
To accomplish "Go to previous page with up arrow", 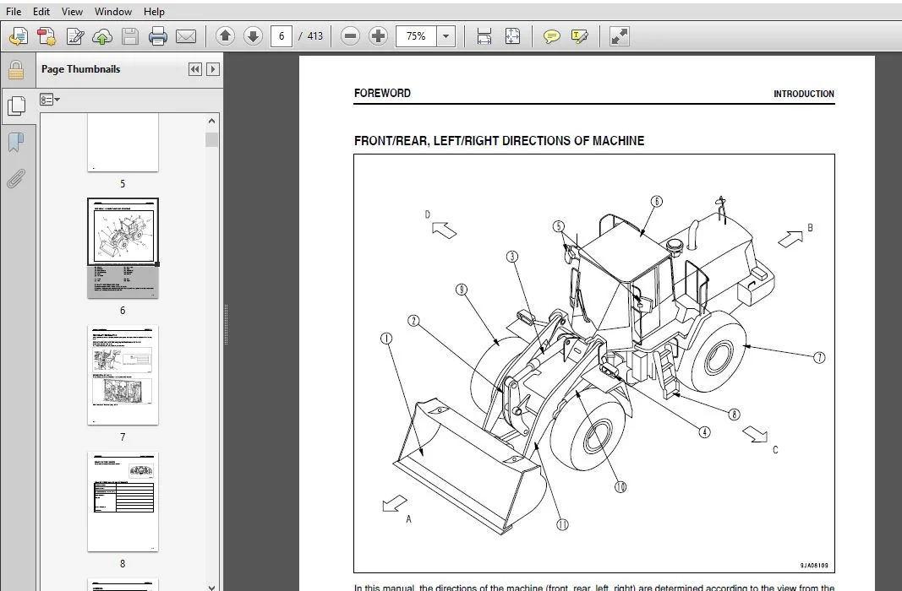I will (x=225, y=36).
